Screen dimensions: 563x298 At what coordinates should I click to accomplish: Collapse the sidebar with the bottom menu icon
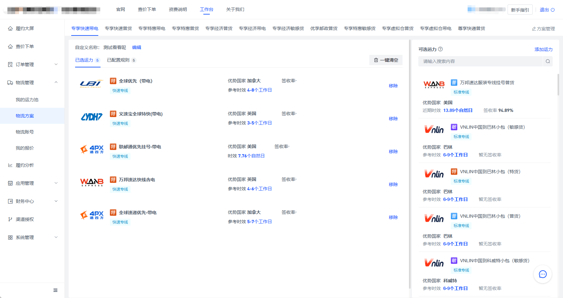(55, 290)
